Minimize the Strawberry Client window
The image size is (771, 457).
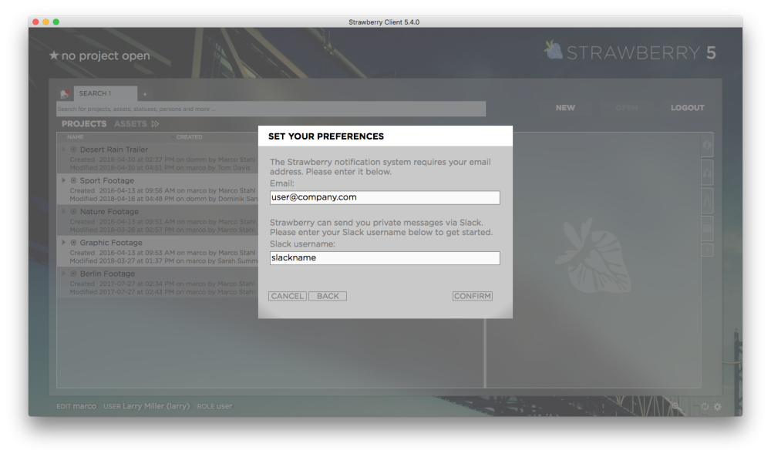(x=45, y=22)
